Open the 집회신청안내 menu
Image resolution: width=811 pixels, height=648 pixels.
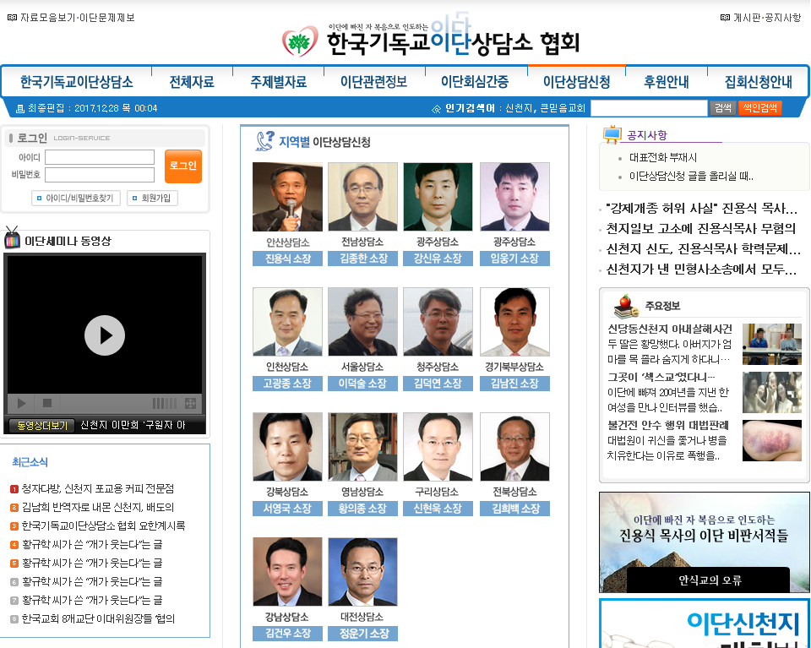(759, 82)
